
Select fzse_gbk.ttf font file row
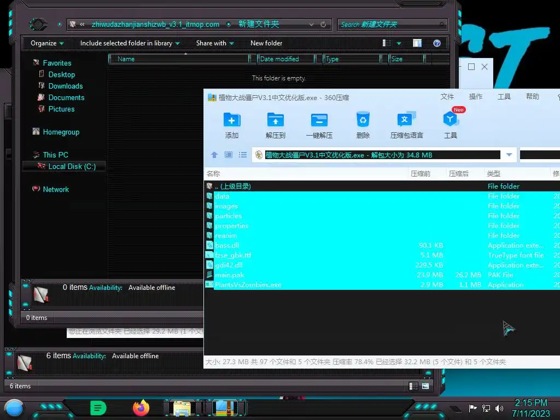click(382, 255)
